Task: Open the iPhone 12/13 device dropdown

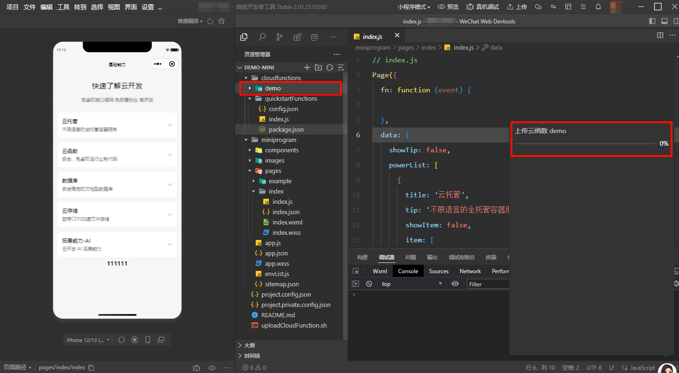Action: (88, 340)
